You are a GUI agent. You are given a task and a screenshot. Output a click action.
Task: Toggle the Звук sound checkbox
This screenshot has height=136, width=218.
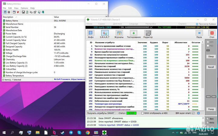click(x=207, y=119)
